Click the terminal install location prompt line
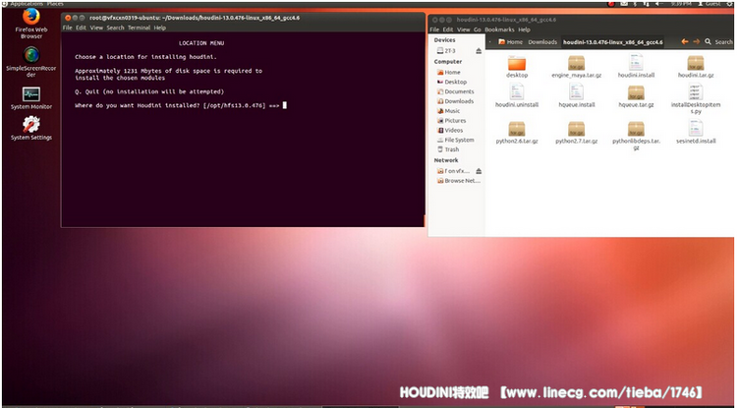Viewport: 737px width, 408px height. tap(181, 106)
